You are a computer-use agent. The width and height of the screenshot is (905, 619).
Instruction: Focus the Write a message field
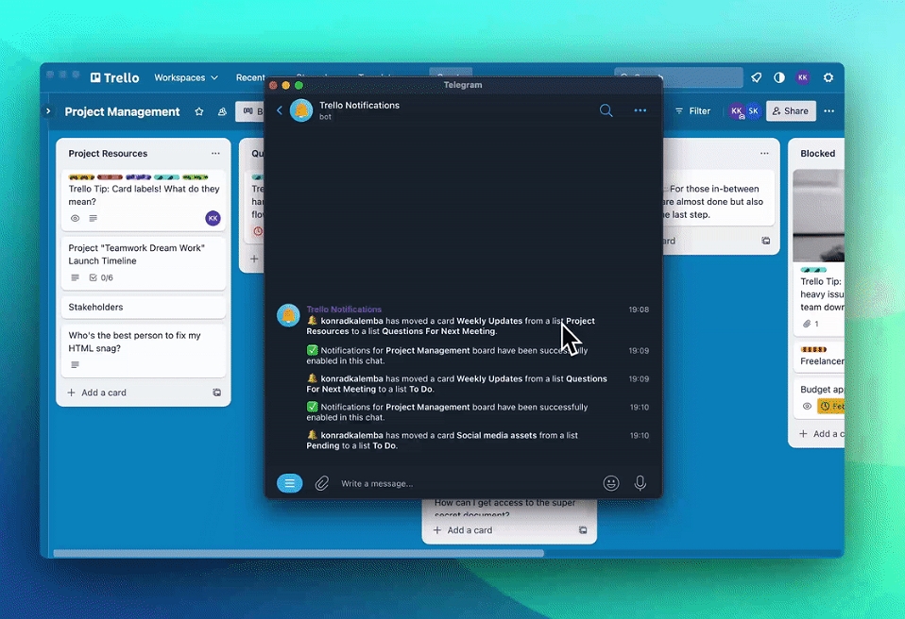[x=468, y=483]
